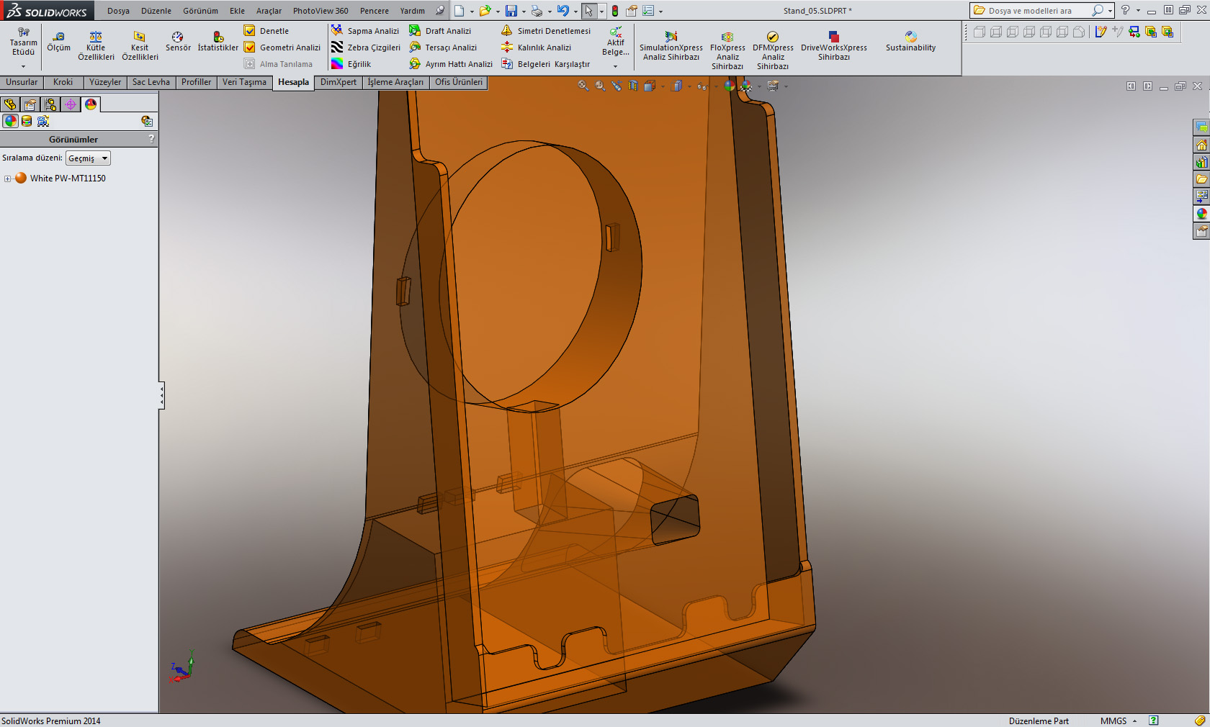Screen dimensions: 1210x727
Task: Open Design Library task pane tab
Action: [x=1201, y=162]
